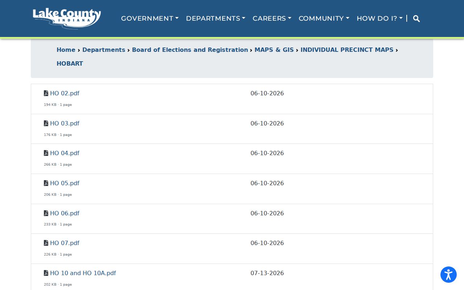
Task: Open the HO 10 and HO 10A.pdf link
Action: pyautogui.click(x=83, y=273)
